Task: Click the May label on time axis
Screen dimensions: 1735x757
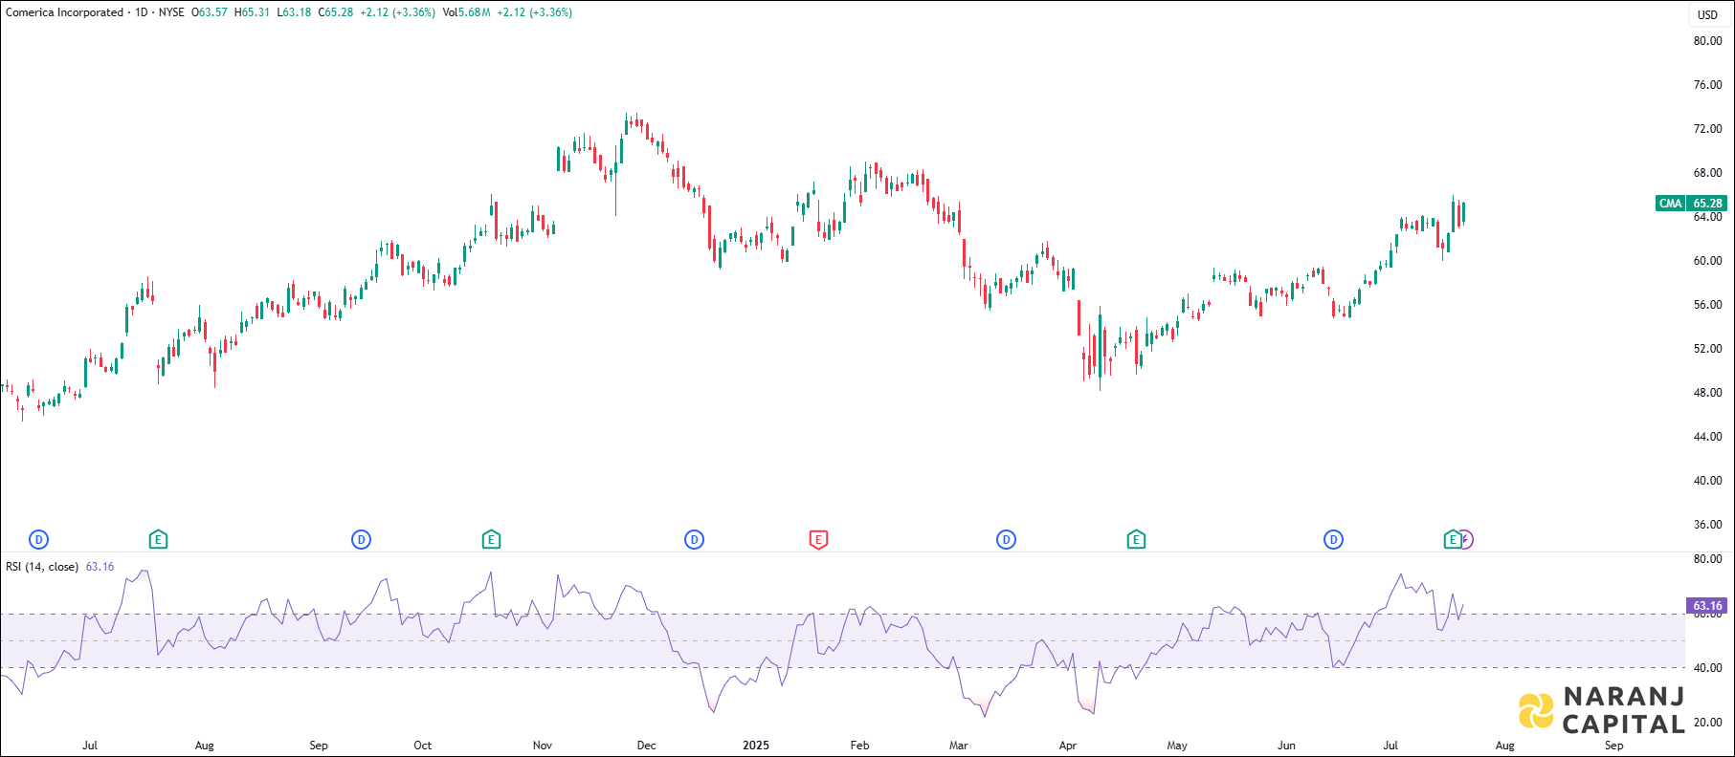Action: click(x=1177, y=746)
